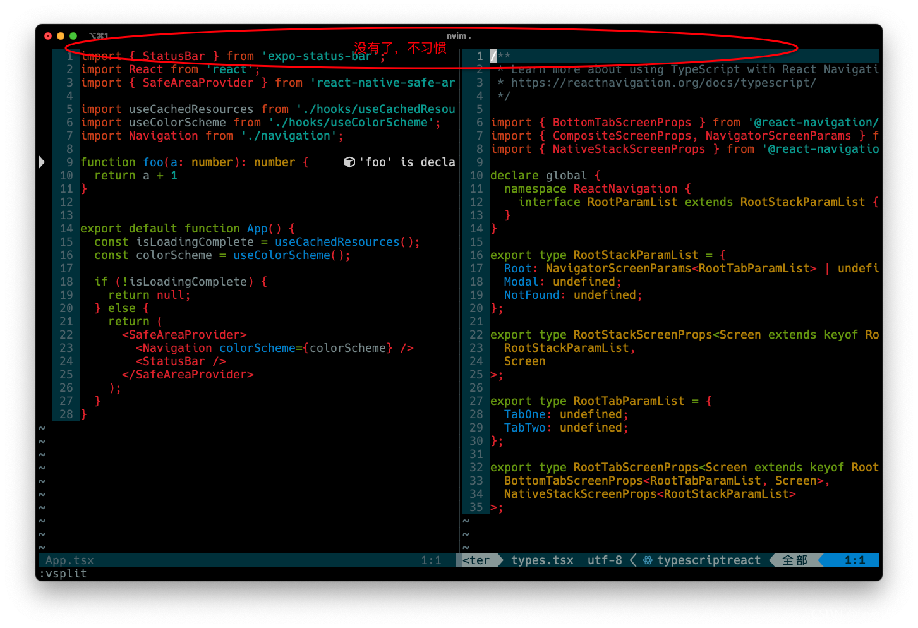Screen dimensions: 918x628
Task: Click 'NativeStackScreenProps<RootStackParamList>' on line 34
Action: (x=649, y=494)
